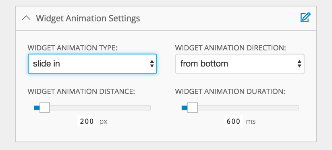Click the duration value field showing 600
The image size is (332, 150).
tap(234, 121)
